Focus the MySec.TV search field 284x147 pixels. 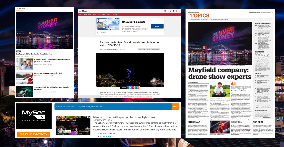(x=113, y=107)
